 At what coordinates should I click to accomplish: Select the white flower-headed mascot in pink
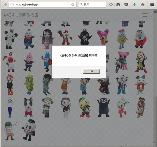click(123, 107)
